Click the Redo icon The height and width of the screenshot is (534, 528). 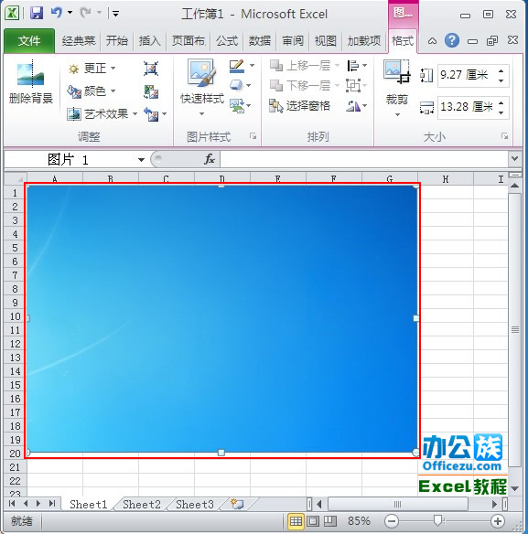coord(85,13)
